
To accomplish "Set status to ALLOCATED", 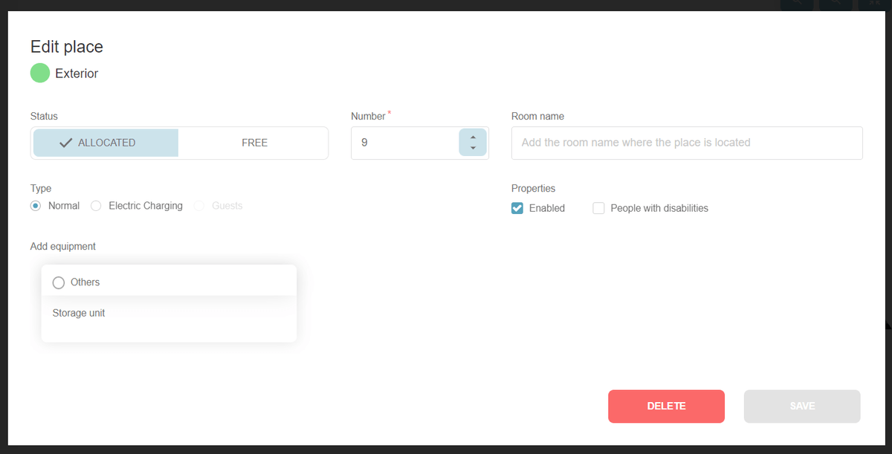I will (x=106, y=143).
